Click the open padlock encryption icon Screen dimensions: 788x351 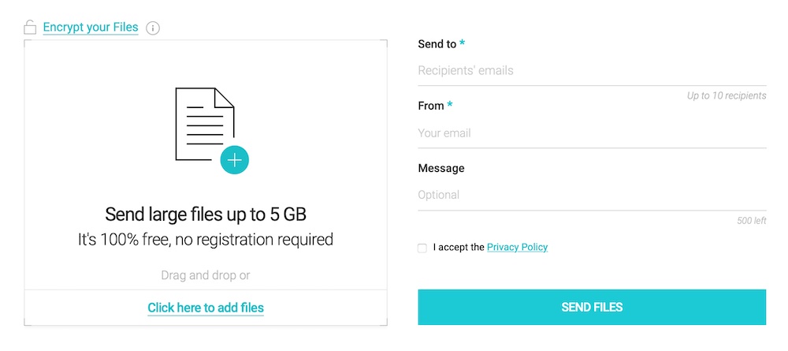click(x=30, y=28)
